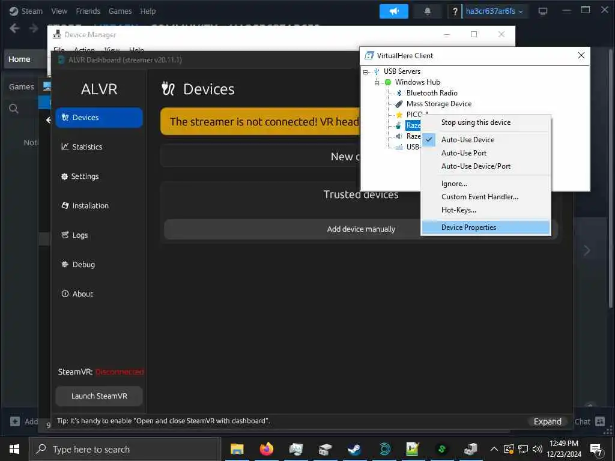Screen dimensions: 615x461
Task: Click the keyboard icon beside USB device
Action: [399, 147]
